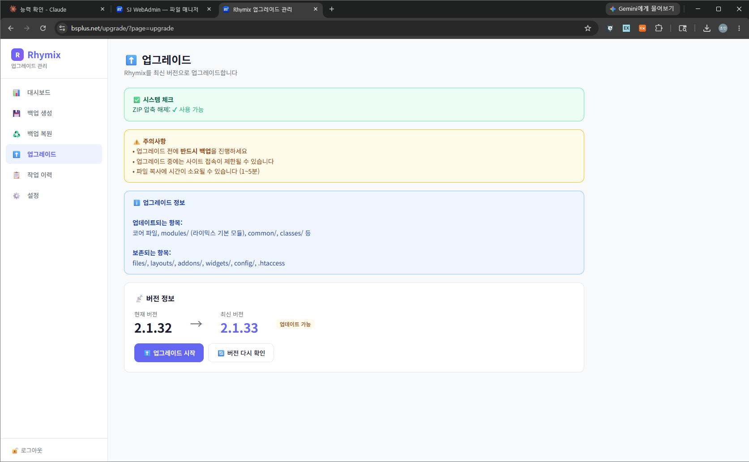Open the browser extensions puzzle icon

pos(659,28)
